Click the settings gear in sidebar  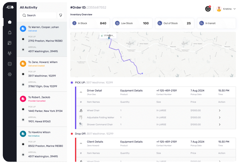point(10,74)
